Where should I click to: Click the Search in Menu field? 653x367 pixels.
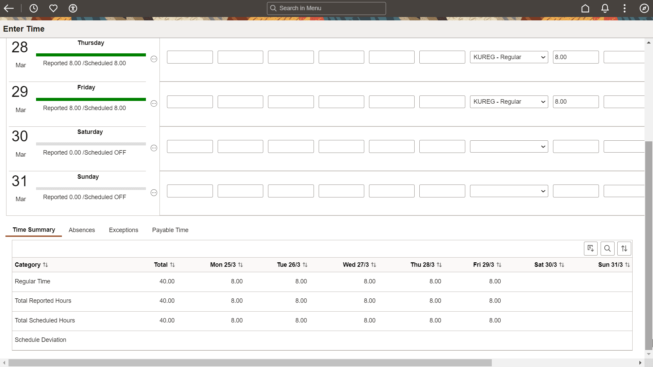pos(326,8)
